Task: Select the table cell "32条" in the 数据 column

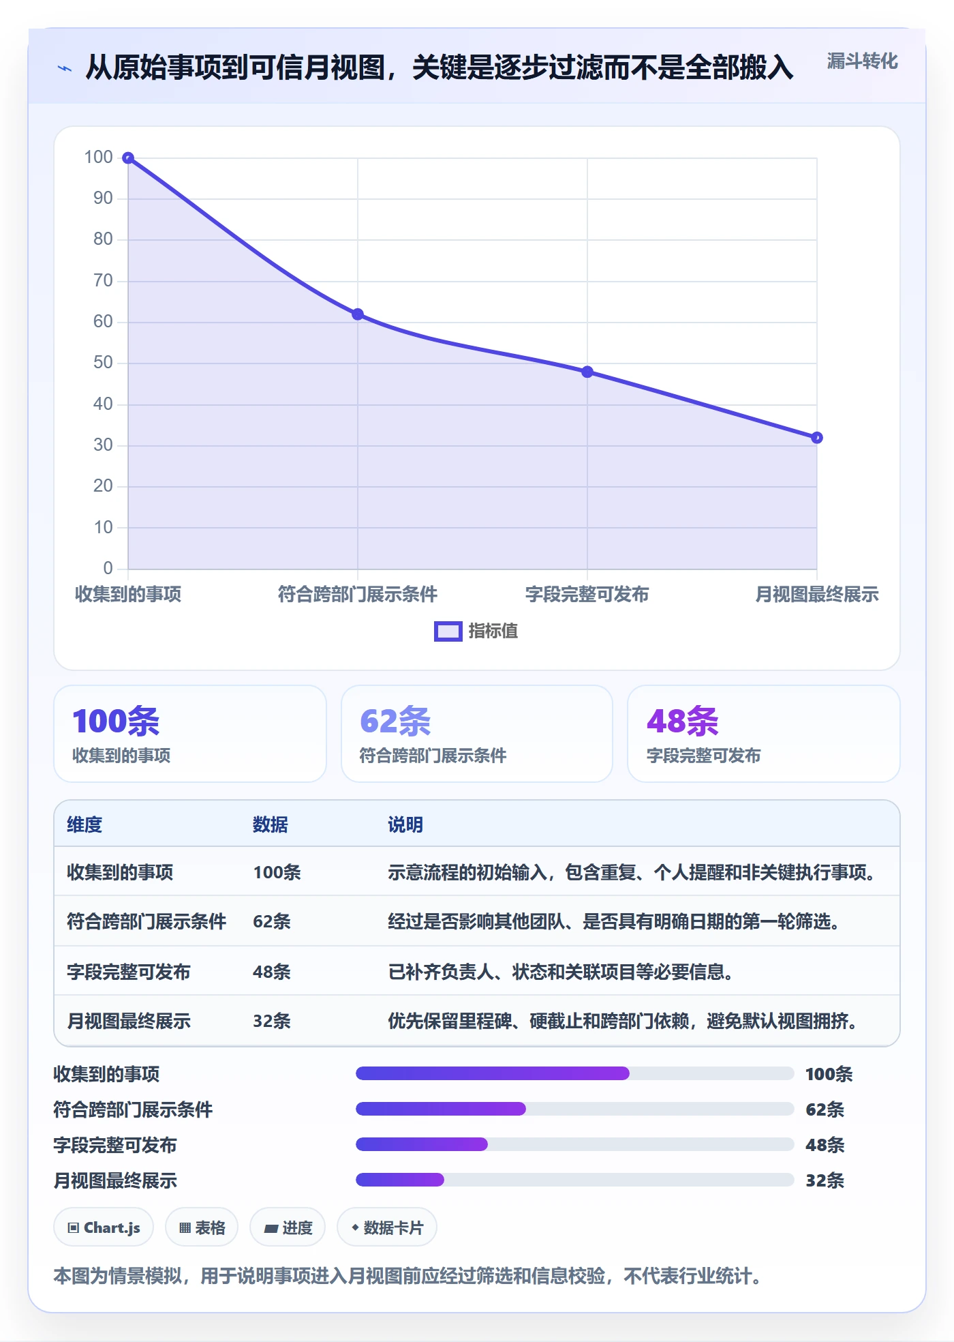Action: click(272, 1021)
